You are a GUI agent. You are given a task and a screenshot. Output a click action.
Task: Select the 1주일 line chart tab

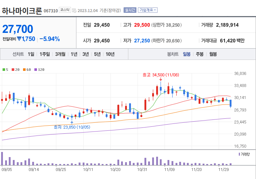click(x=45, y=54)
